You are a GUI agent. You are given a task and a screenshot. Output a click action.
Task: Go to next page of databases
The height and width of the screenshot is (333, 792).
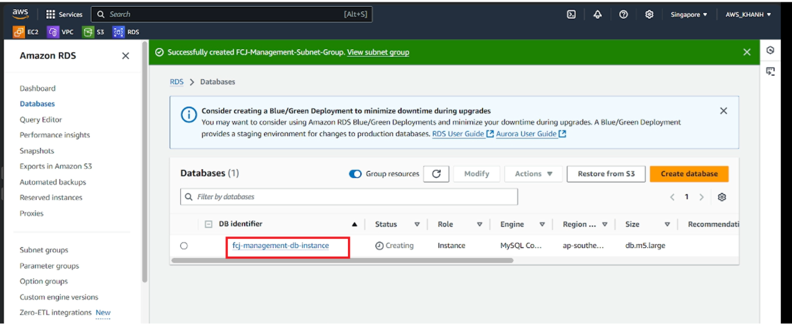click(x=701, y=197)
